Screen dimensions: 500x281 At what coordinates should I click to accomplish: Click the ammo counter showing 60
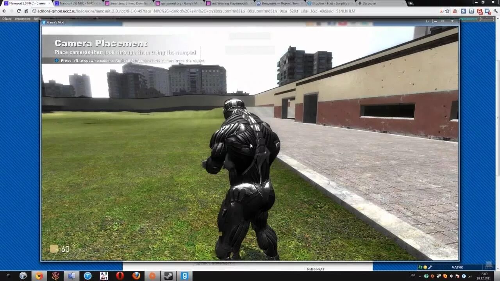point(60,249)
